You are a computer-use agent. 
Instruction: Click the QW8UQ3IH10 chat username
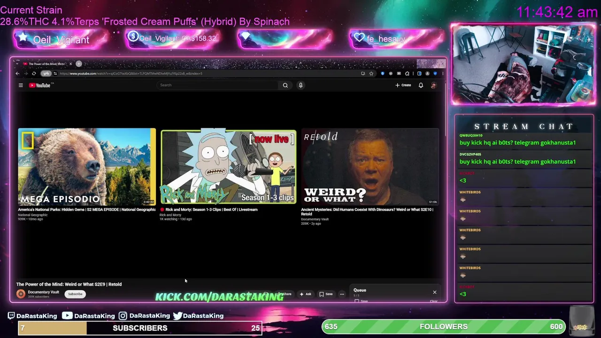pos(471,135)
